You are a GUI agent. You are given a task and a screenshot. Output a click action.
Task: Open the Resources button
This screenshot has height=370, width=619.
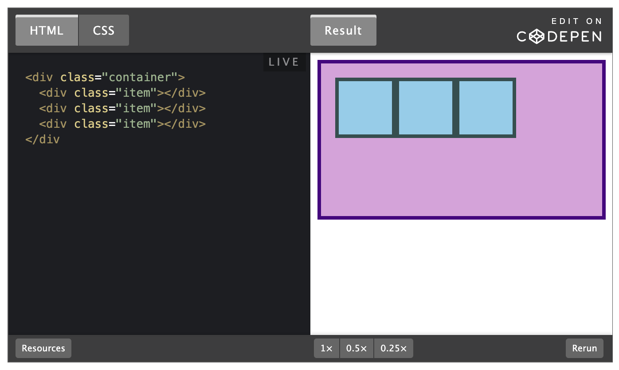43,348
